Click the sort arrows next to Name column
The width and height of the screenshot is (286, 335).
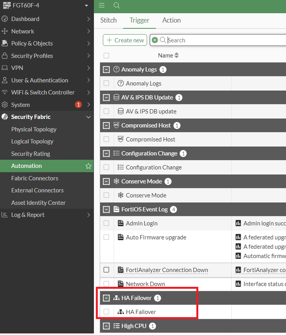coord(177,56)
